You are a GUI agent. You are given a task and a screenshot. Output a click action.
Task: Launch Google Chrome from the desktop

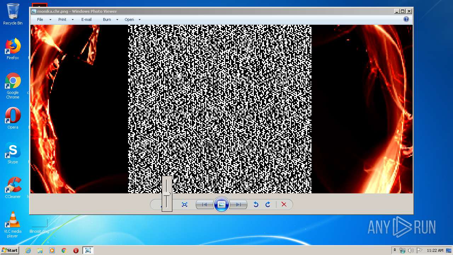[13, 86]
